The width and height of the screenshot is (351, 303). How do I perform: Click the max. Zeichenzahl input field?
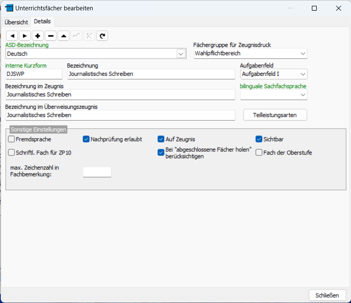(x=97, y=172)
